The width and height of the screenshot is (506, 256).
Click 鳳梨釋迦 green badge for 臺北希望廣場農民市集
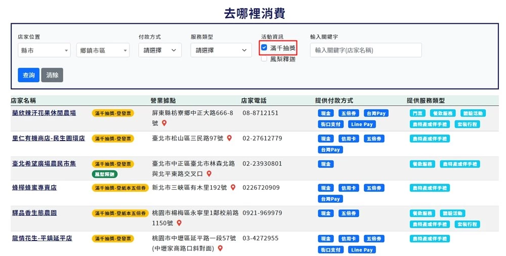click(105, 175)
